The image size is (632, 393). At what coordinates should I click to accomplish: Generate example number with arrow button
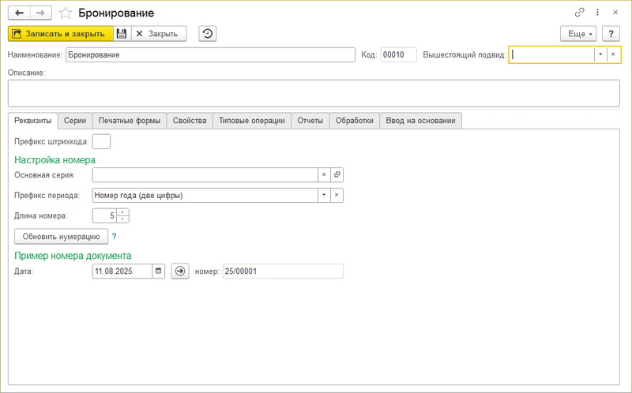pos(180,271)
